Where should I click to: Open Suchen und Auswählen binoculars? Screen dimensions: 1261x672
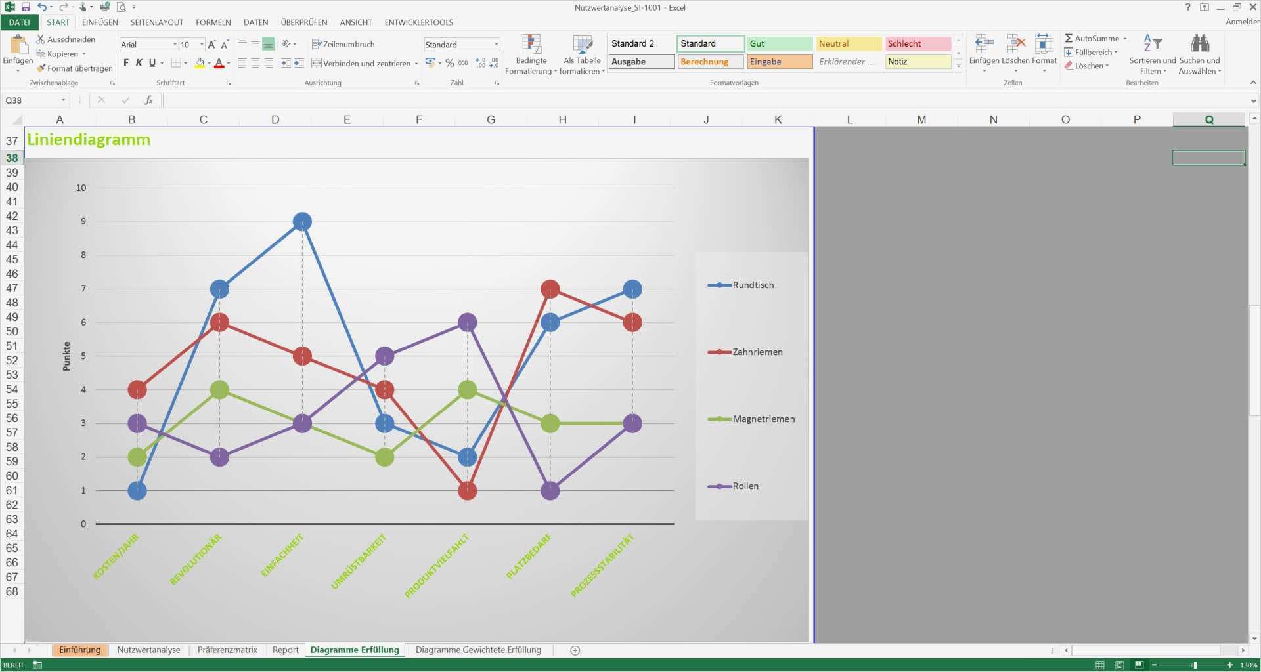[1200, 54]
